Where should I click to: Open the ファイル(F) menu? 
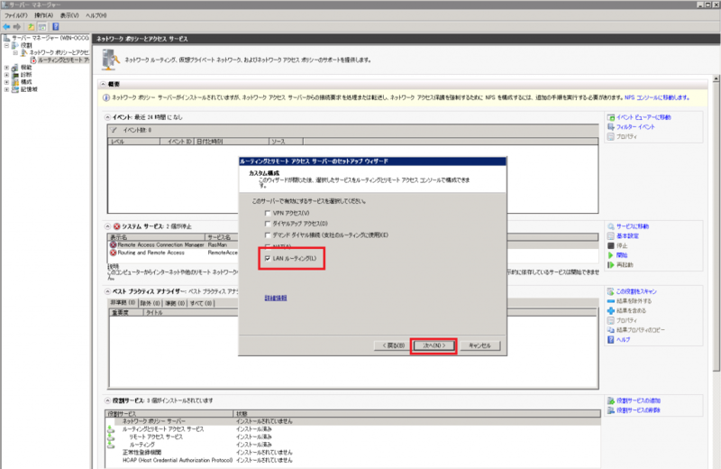pos(15,15)
